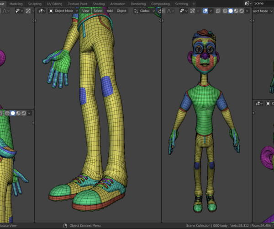Image resolution: width=274 pixels, height=229 pixels.
Task: Switch right viewport to rendered shading
Action: pyautogui.click(x=242, y=11)
